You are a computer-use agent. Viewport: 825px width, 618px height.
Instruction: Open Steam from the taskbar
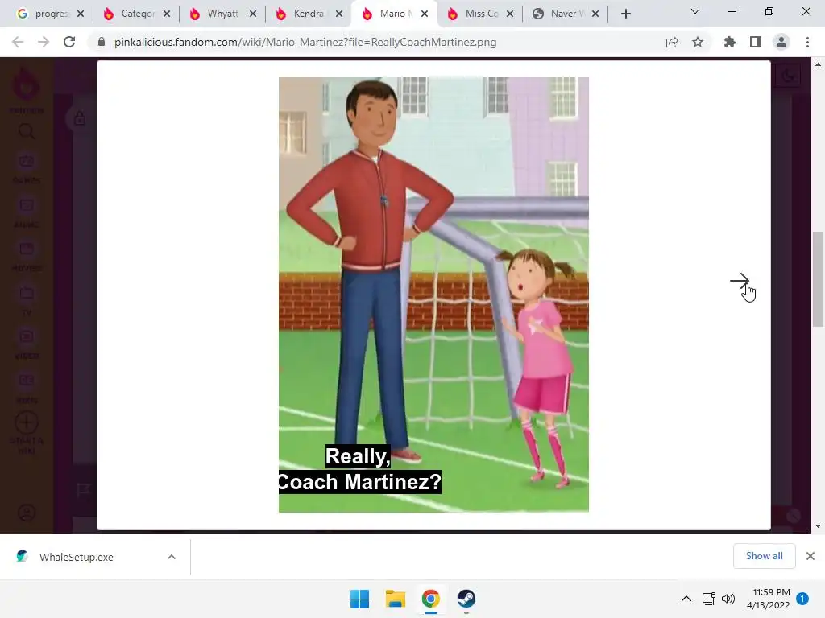click(466, 599)
